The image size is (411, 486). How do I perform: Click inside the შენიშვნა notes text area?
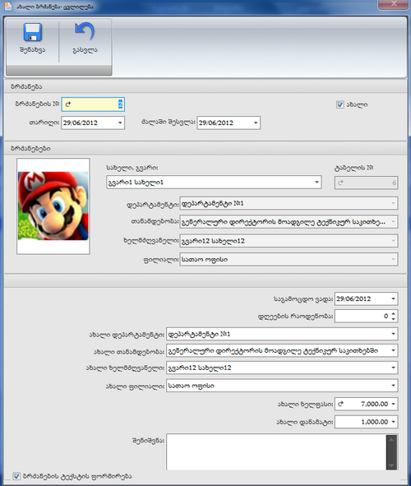pyautogui.click(x=276, y=452)
